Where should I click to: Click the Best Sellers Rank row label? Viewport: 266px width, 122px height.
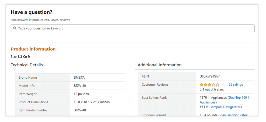[x=154, y=98]
